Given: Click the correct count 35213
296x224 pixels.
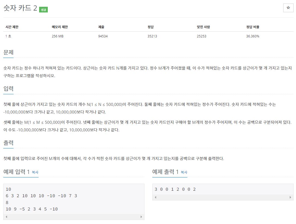Looking at the screenshot, I should [152, 36].
